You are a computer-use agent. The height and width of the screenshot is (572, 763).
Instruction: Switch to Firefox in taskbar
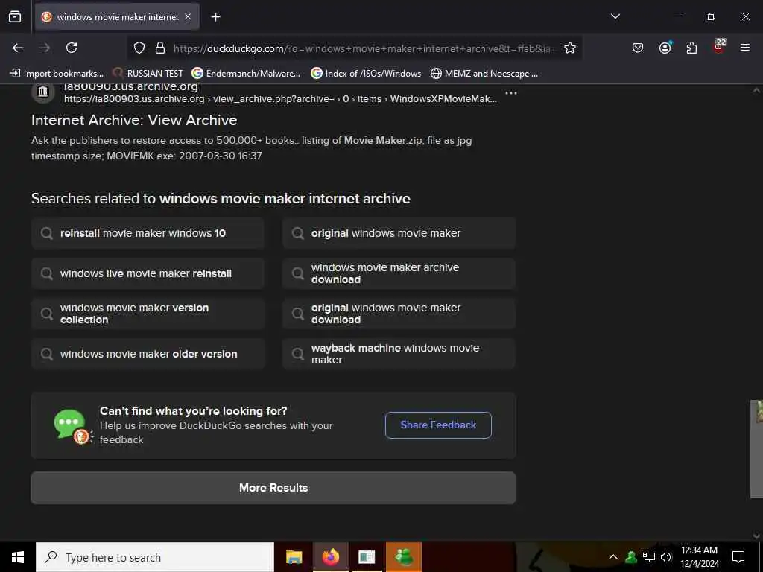[x=330, y=557]
